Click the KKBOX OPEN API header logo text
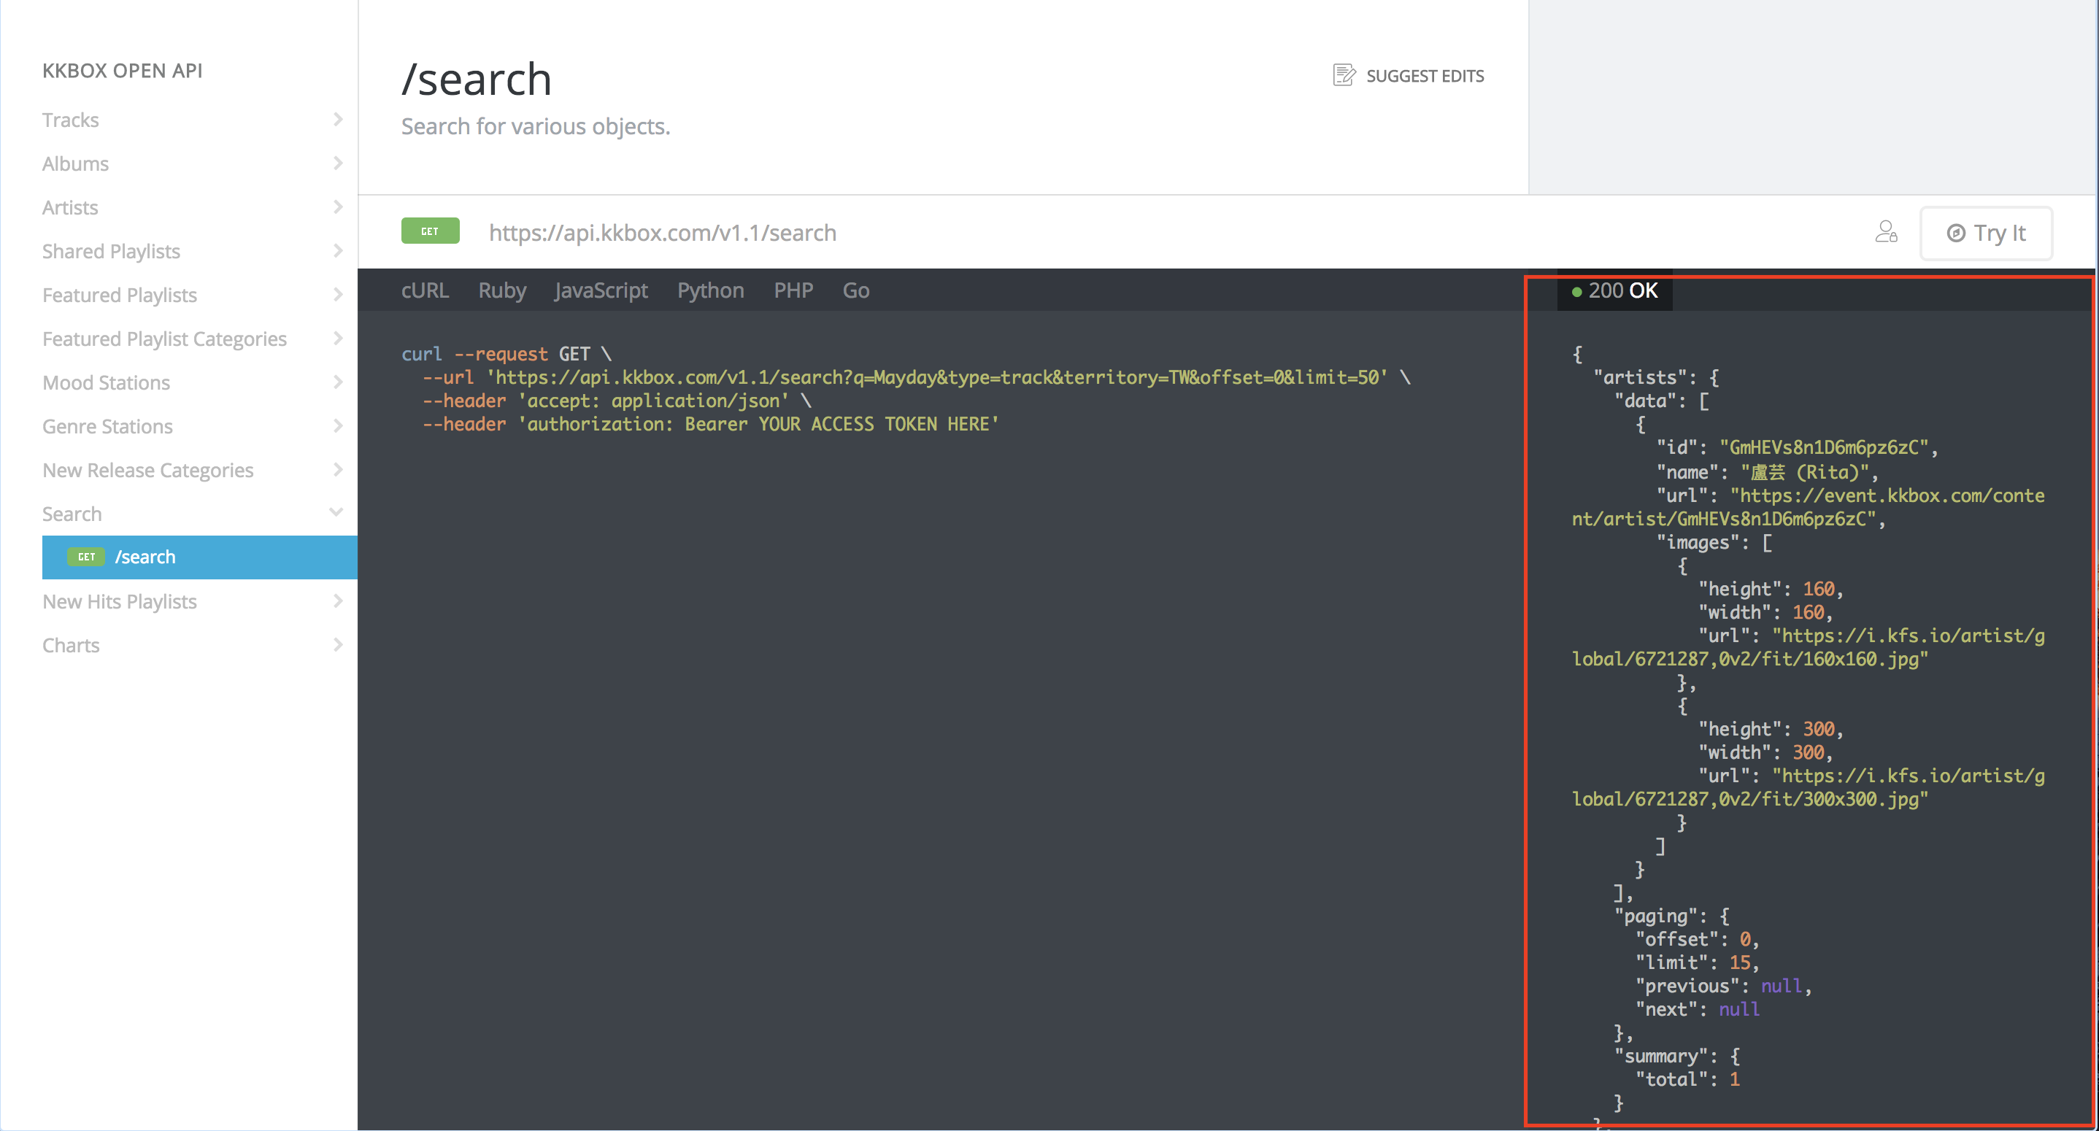Image resolution: width=2099 pixels, height=1131 pixels. tap(122, 70)
